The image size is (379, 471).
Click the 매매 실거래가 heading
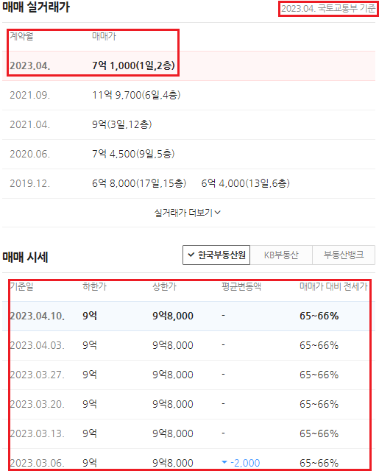(36, 7)
